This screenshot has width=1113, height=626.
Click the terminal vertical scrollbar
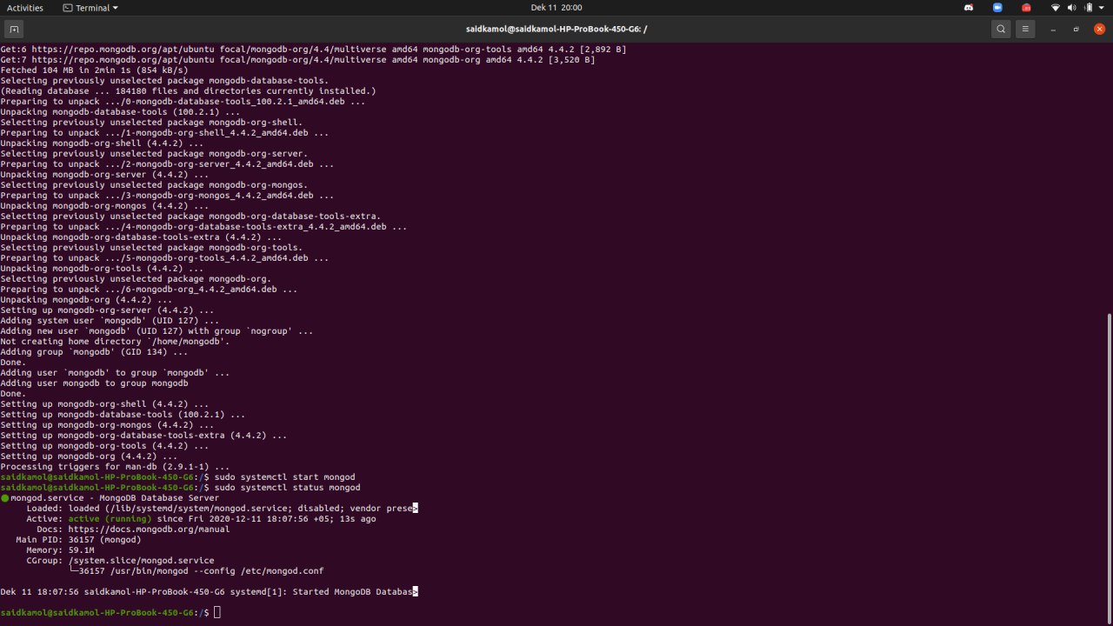pyautogui.click(x=1109, y=461)
